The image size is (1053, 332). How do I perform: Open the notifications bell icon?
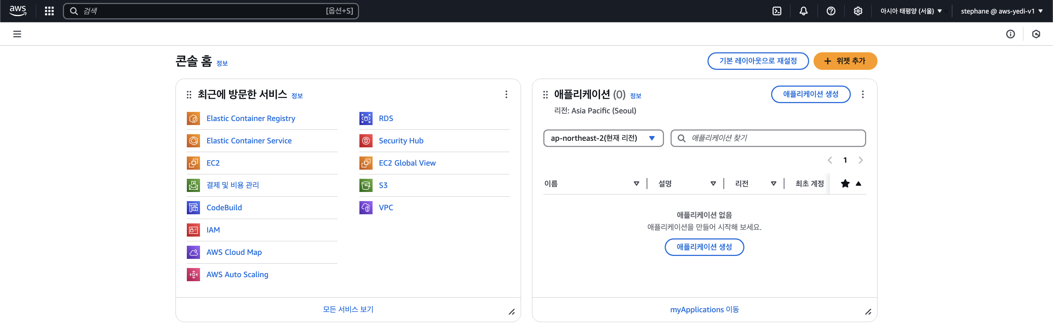point(804,11)
